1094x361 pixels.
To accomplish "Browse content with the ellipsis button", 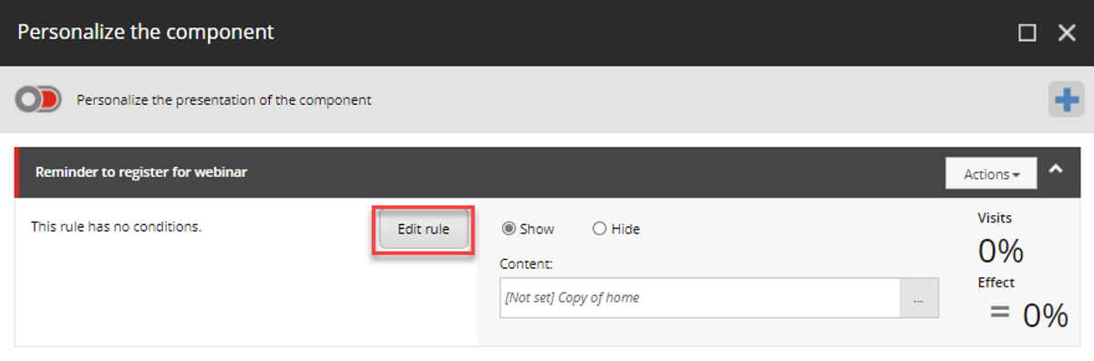I will pyautogui.click(x=919, y=298).
